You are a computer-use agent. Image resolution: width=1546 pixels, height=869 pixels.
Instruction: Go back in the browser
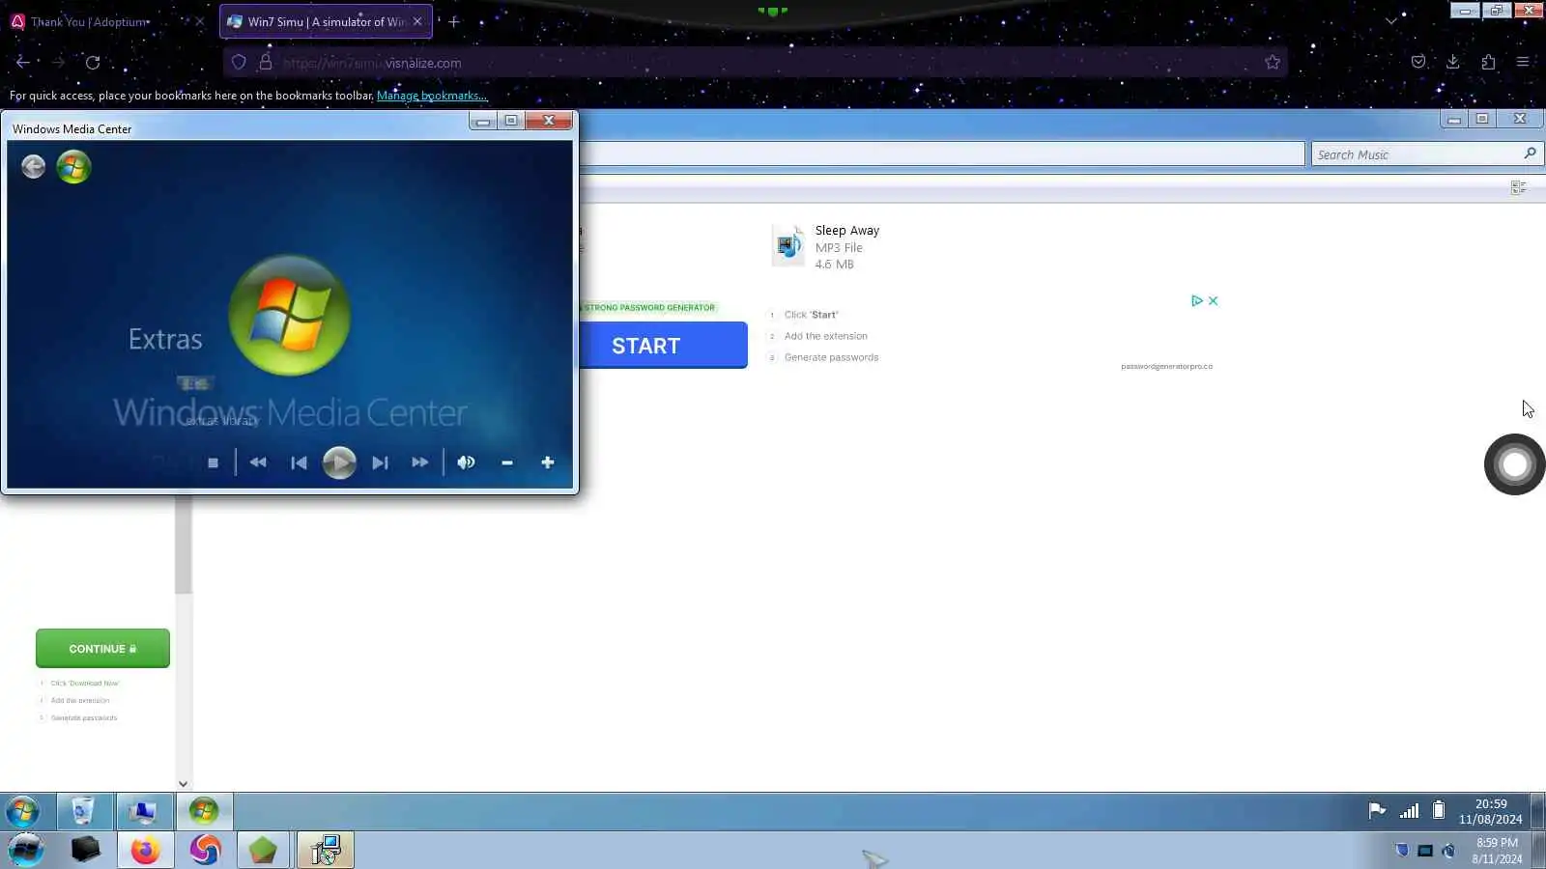point(22,62)
